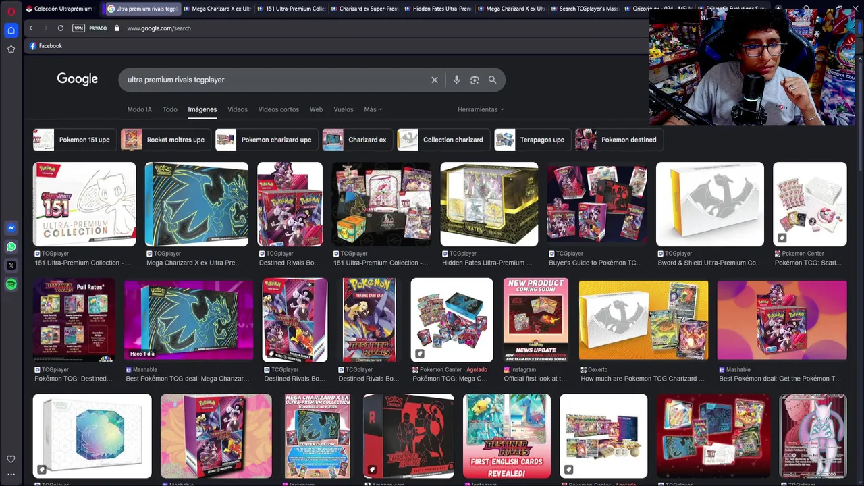864x486 pixels.
Task: Open How much are Pokemon TCG Charizard link
Action: pos(643,379)
